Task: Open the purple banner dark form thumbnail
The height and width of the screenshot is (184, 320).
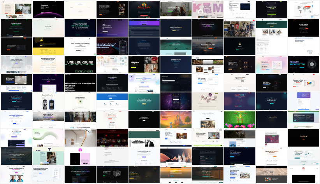Action: coord(144,28)
